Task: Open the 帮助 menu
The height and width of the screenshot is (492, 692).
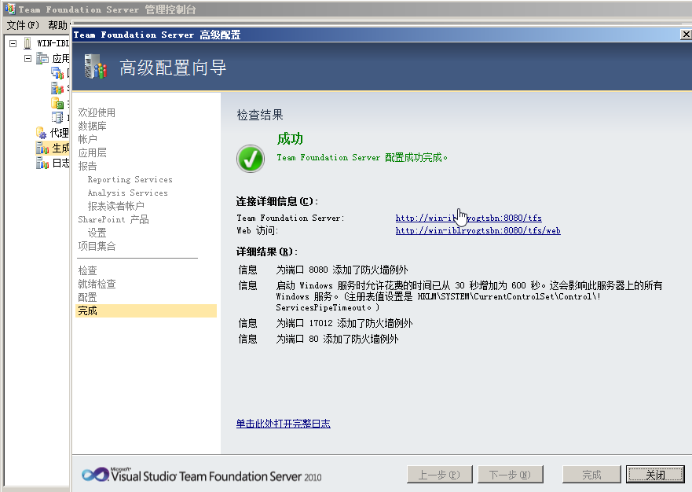Action: (x=58, y=25)
